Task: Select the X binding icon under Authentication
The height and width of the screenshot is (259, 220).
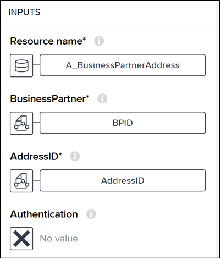Action: pyautogui.click(x=21, y=239)
